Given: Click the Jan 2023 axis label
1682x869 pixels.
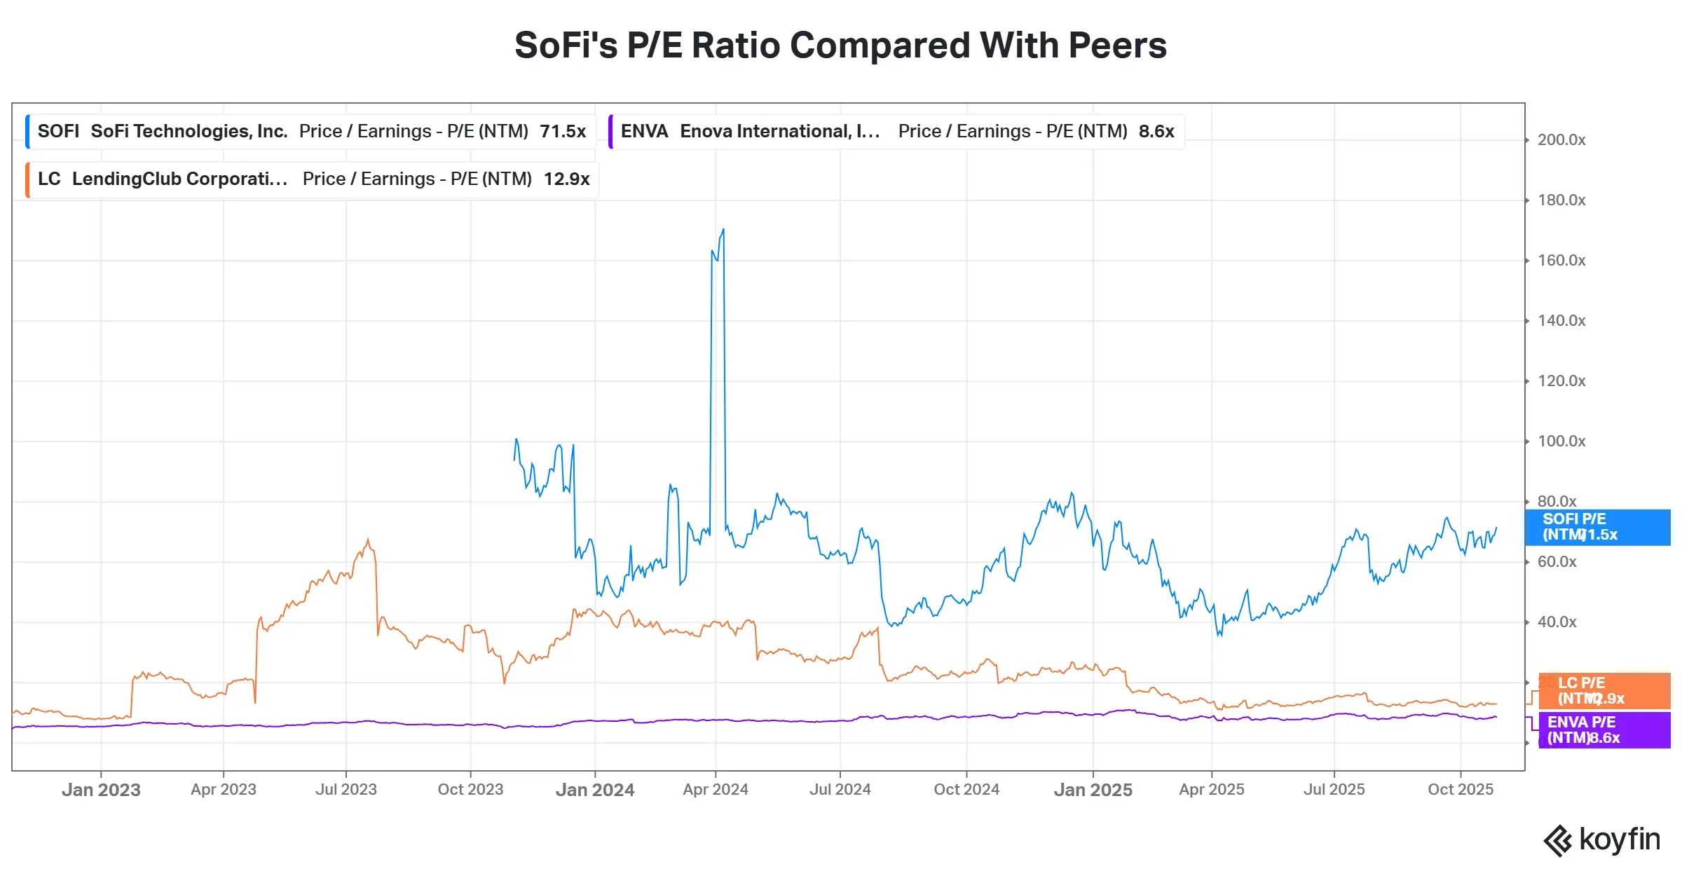Looking at the screenshot, I should point(101,790).
